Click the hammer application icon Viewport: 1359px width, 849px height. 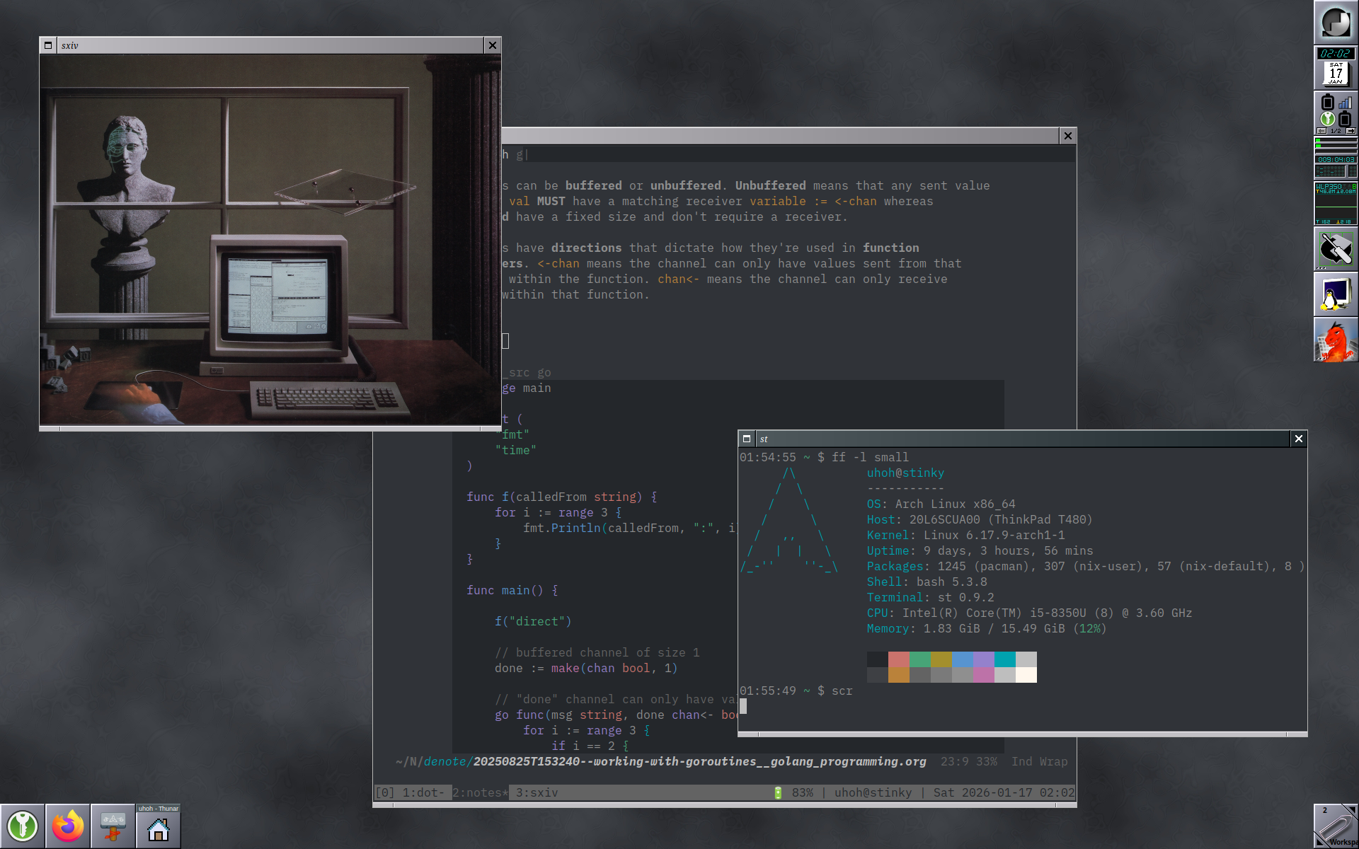(113, 826)
